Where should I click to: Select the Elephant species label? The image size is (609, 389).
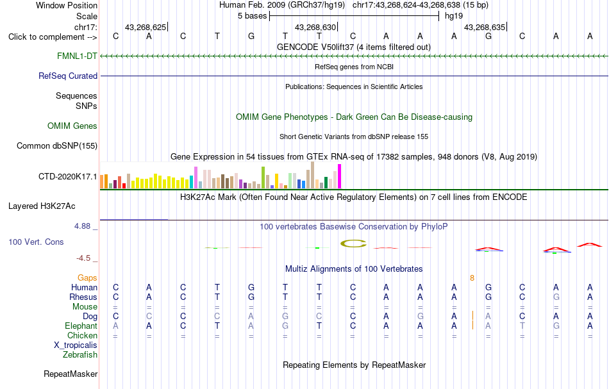(81, 326)
